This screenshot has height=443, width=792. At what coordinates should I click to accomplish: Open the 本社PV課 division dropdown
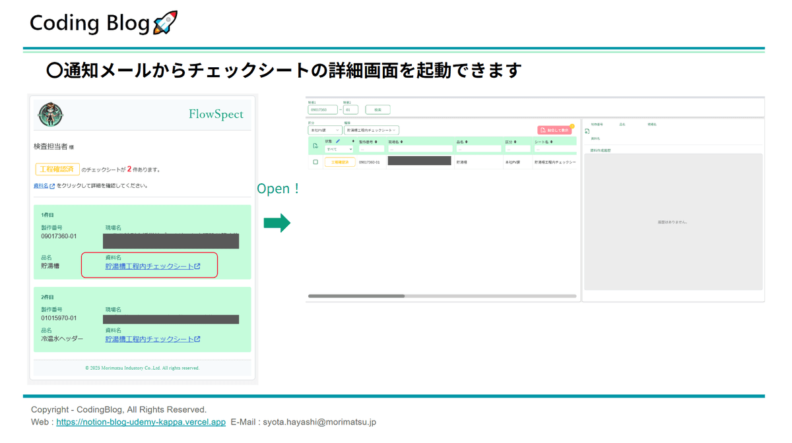click(325, 131)
